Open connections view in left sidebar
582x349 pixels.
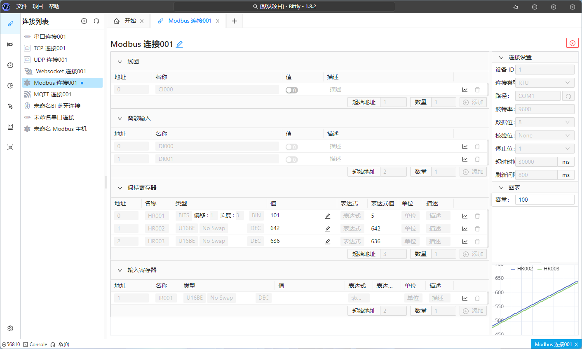coord(10,24)
